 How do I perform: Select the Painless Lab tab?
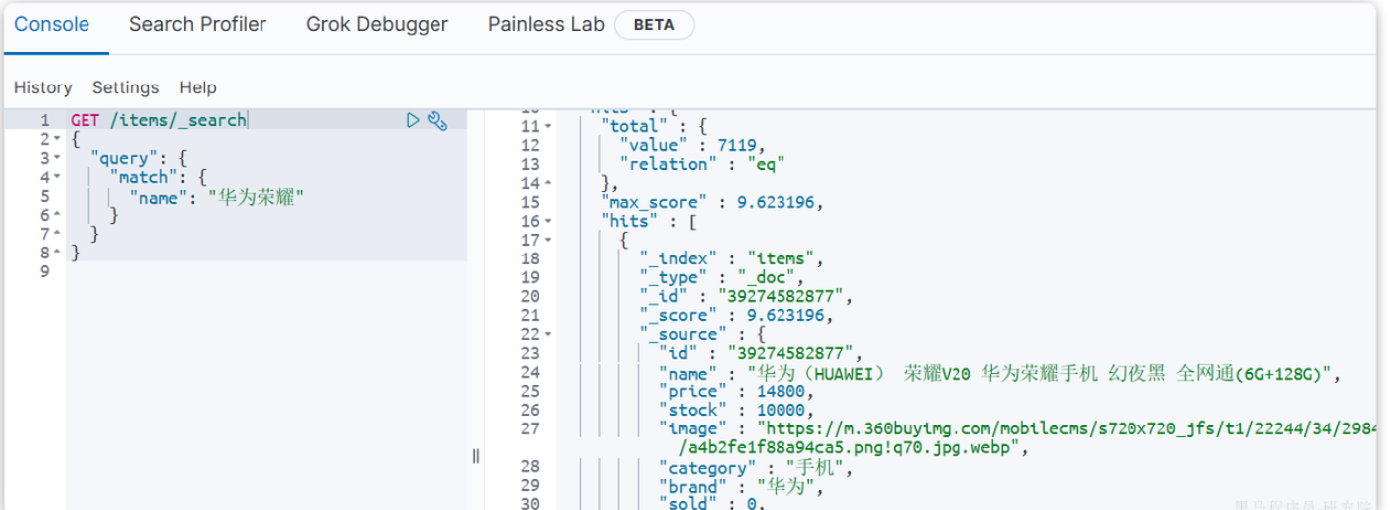coord(546,25)
